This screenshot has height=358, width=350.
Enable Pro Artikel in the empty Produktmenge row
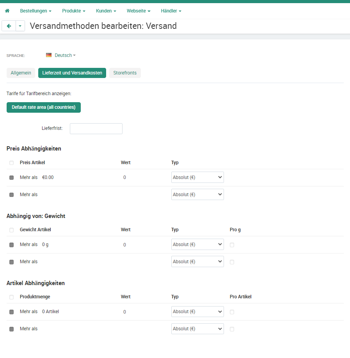pos(232,329)
